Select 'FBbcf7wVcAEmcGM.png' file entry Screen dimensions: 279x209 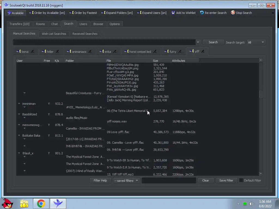point(122,68)
